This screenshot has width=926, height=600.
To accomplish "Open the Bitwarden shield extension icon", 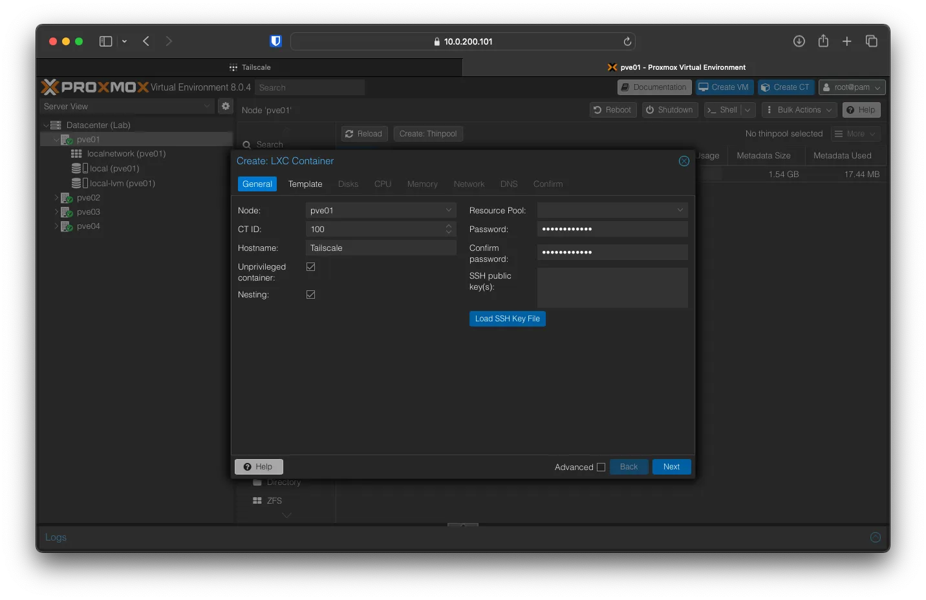I will click(275, 41).
